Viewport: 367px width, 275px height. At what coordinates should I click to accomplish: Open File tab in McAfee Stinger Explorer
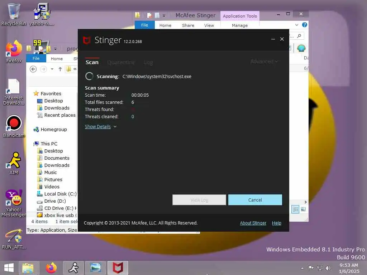point(145,25)
